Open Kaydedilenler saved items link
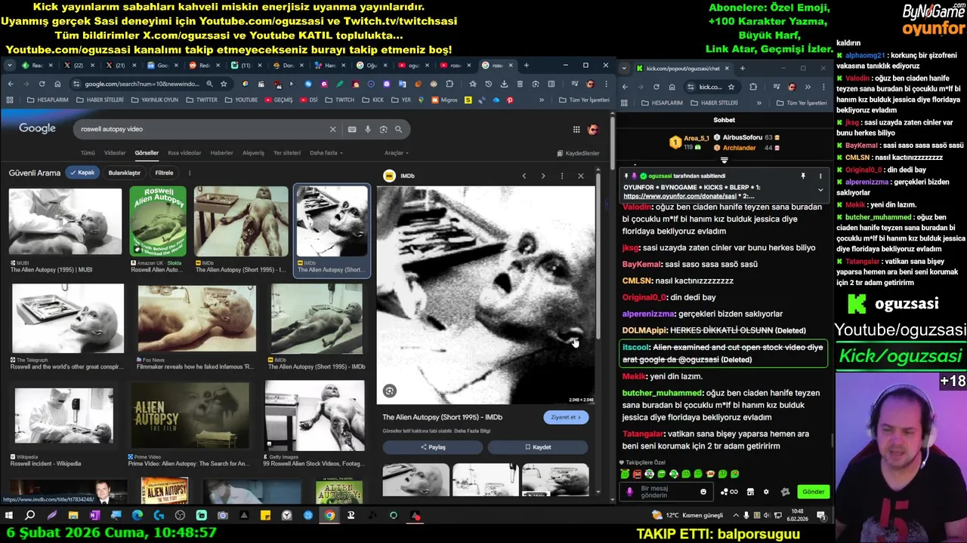Viewport: 967px width, 543px height. pos(578,153)
